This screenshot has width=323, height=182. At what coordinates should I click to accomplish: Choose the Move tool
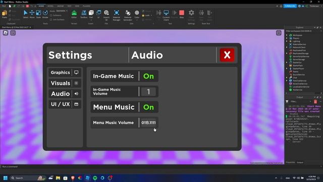[x=32, y=15]
